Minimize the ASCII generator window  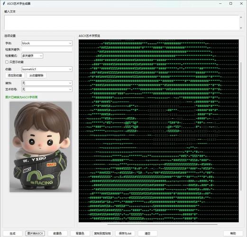tap(220, 3)
